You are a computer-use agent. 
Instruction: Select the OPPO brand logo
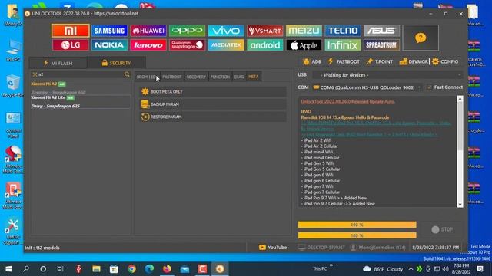coord(188,31)
